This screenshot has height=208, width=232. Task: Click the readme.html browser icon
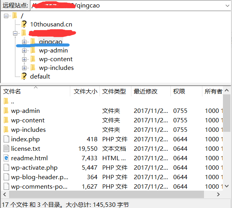point(6,158)
